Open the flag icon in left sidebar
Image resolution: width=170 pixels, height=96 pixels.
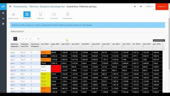click(3, 13)
